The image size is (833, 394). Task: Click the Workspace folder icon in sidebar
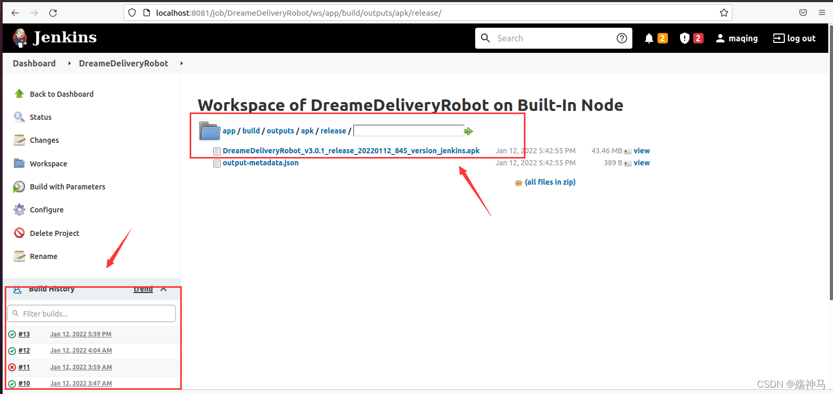(19, 163)
